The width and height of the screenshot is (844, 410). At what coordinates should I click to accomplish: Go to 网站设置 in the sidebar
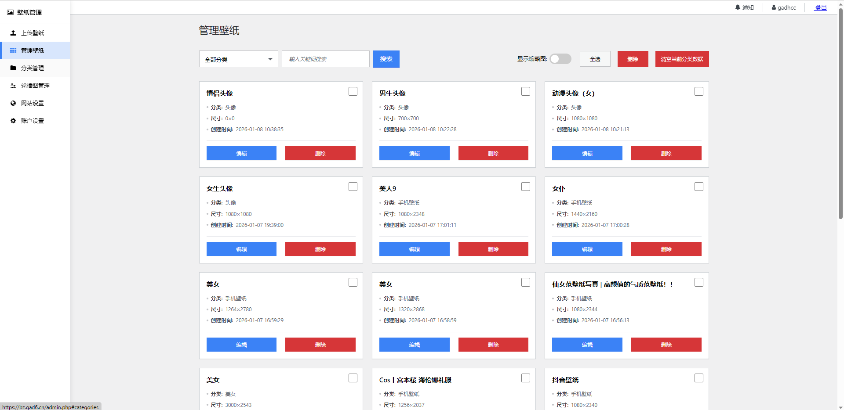[x=33, y=103]
